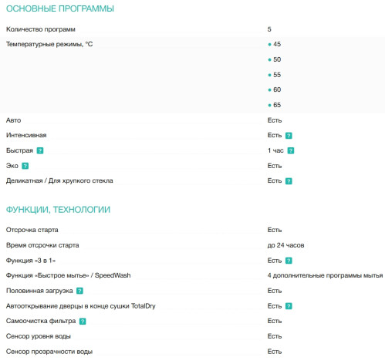Click Автооткрывание дверцы в конце сушки TotalDry
The image size is (385, 364).
coord(81,306)
